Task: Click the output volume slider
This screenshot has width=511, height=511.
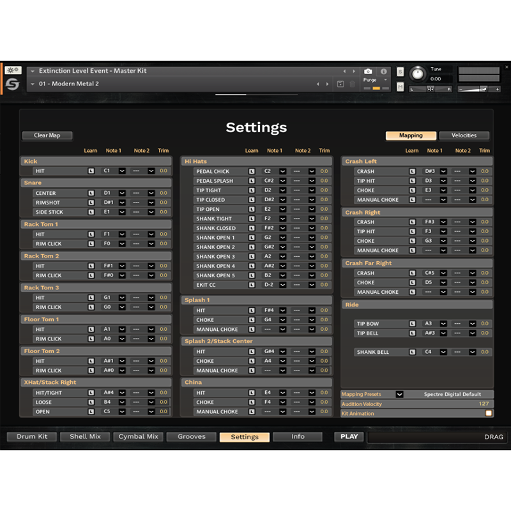Action: [x=479, y=89]
